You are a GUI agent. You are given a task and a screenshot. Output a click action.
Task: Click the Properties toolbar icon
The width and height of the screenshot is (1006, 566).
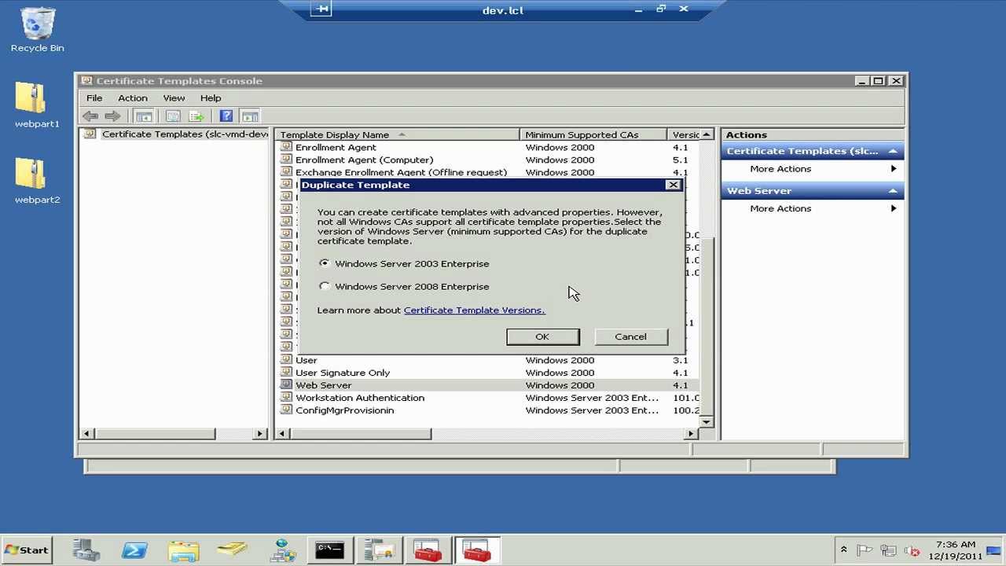tap(173, 116)
